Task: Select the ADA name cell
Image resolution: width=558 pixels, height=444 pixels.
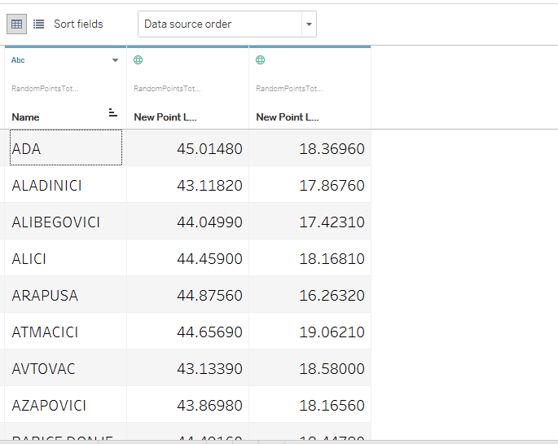Action: coord(66,147)
